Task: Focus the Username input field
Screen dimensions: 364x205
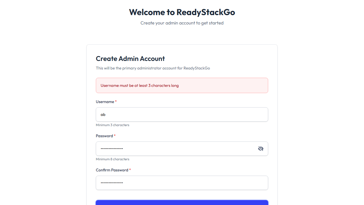Action: [182, 114]
